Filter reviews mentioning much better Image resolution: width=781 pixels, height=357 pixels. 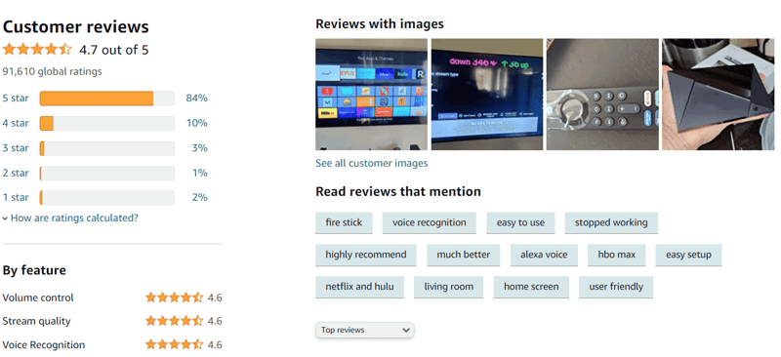[x=463, y=255]
